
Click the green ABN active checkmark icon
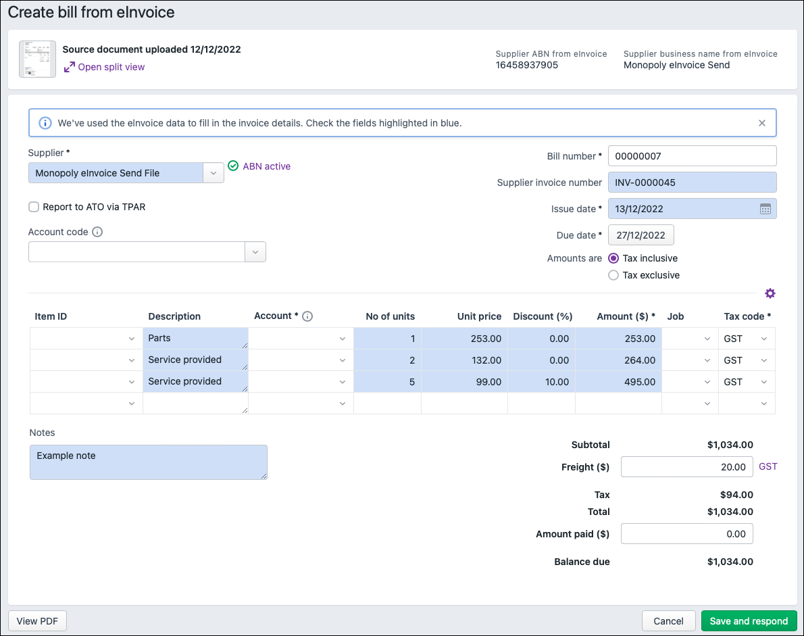coord(233,166)
